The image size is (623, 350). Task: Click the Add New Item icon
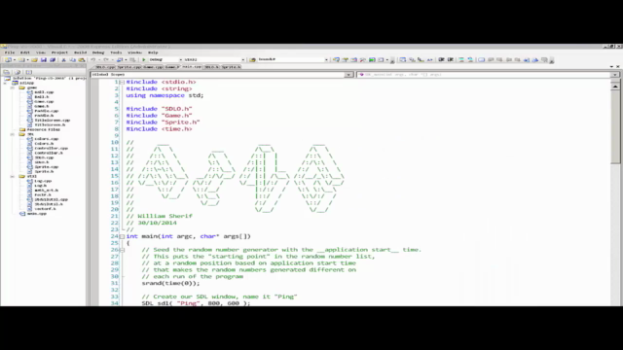21,60
